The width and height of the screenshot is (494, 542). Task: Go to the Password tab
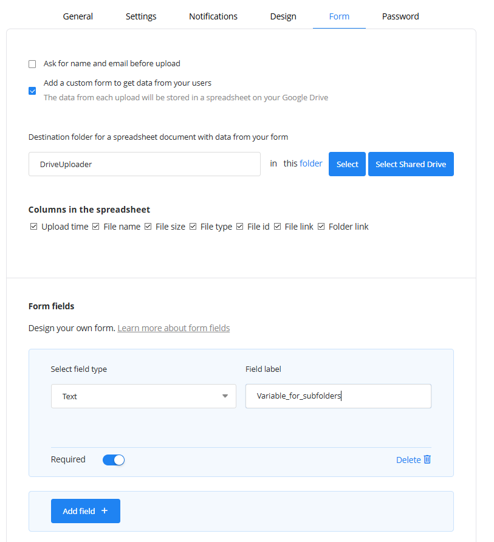(x=400, y=16)
